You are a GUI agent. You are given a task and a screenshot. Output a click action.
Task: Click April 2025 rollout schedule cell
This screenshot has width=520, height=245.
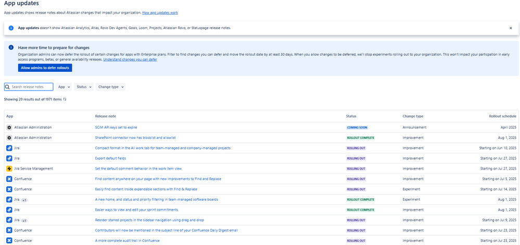[x=509, y=127]
